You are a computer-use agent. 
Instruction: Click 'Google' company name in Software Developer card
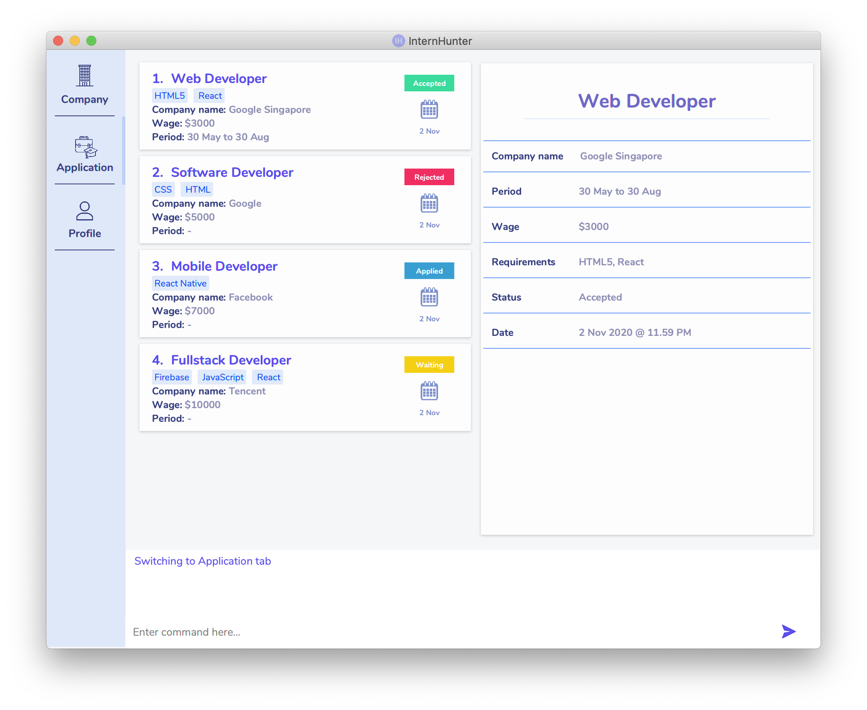(245, 203)
